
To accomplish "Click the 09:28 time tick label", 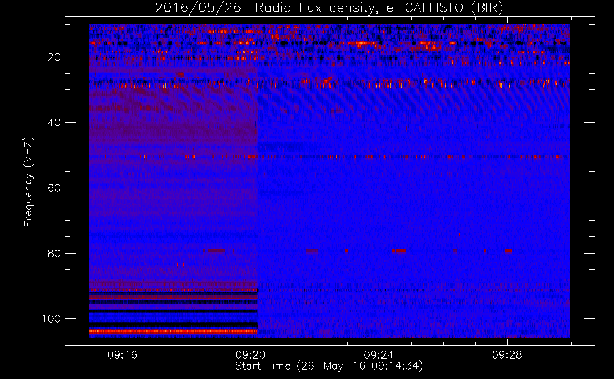I will point(507,355).
